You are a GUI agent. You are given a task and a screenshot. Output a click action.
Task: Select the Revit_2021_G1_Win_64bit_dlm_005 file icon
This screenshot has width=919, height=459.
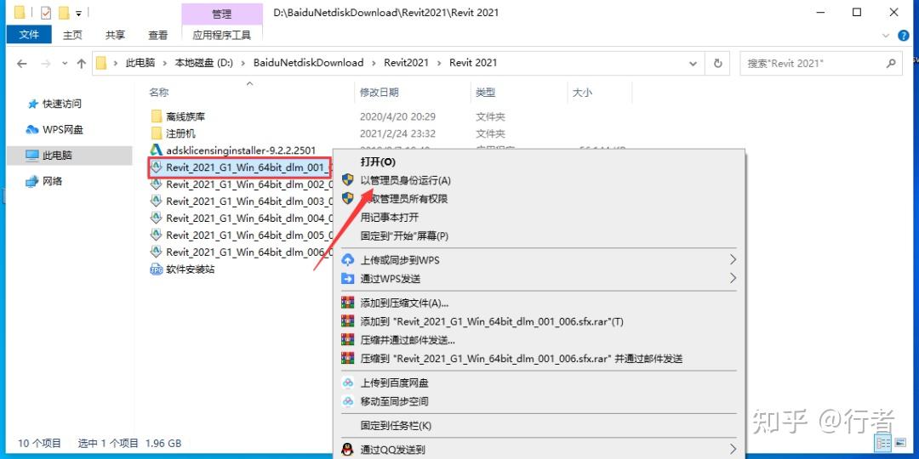coord(156,235)
